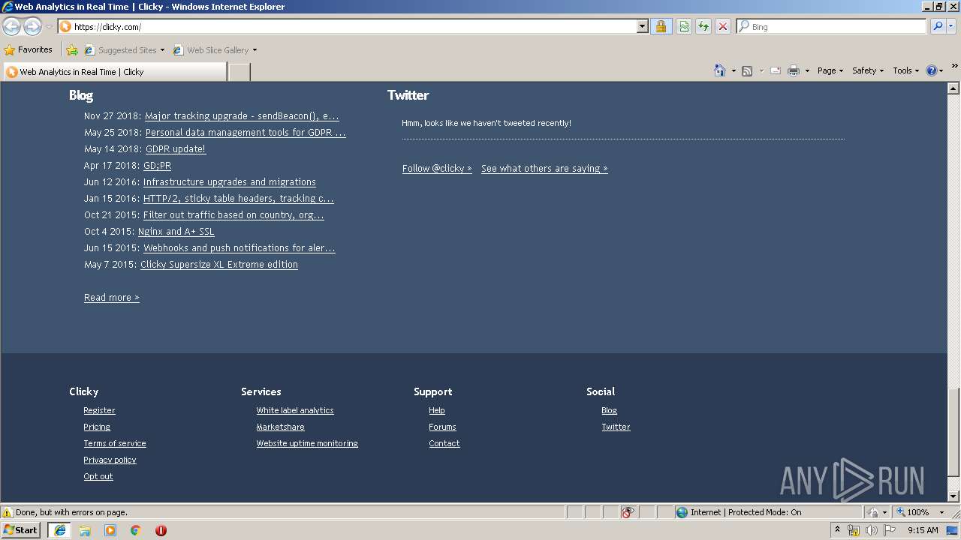Click inside the address bar URL field
The image size is (961, 540).
pos(353,26)
